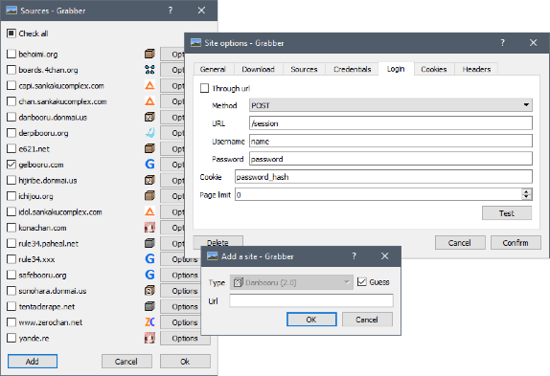Screen dimensions: 550x376
Task: Open the Type Danbooru (2.0) dropdown
Action: point(291,282)
